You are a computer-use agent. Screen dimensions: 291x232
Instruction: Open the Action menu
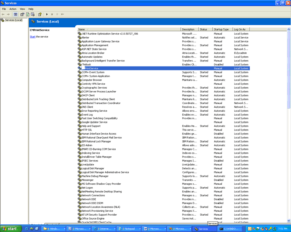tap(13, 9)
